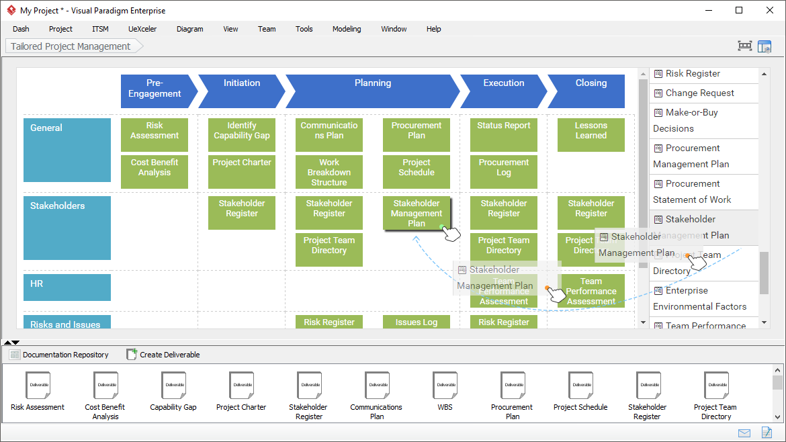The height and width of the screenshot is (442, 786).
Task: Open the Modeling menu
Action: (x=347, y=29)
